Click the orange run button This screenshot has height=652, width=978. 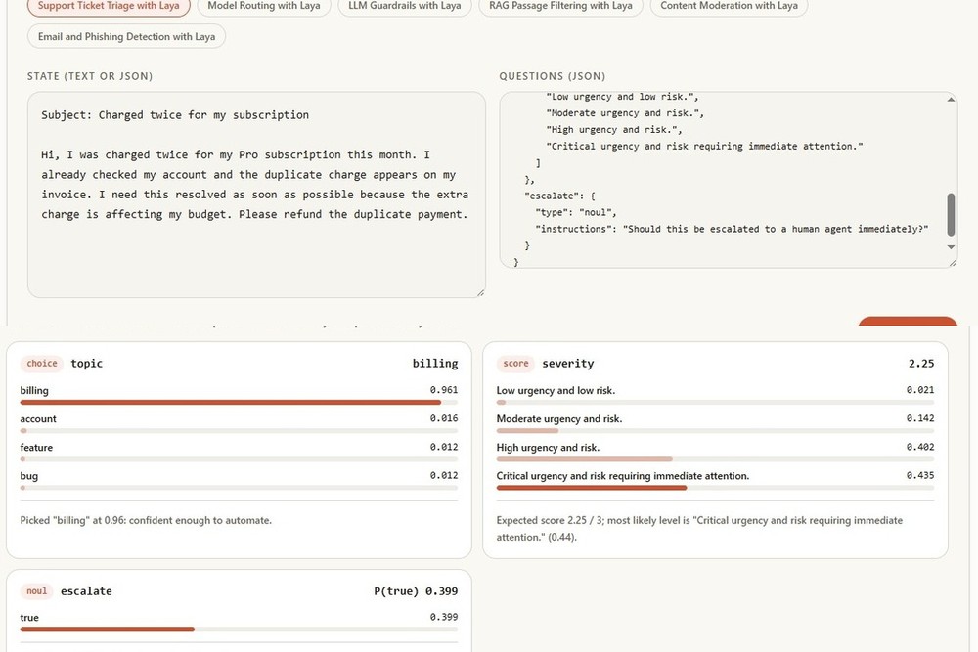908,321
